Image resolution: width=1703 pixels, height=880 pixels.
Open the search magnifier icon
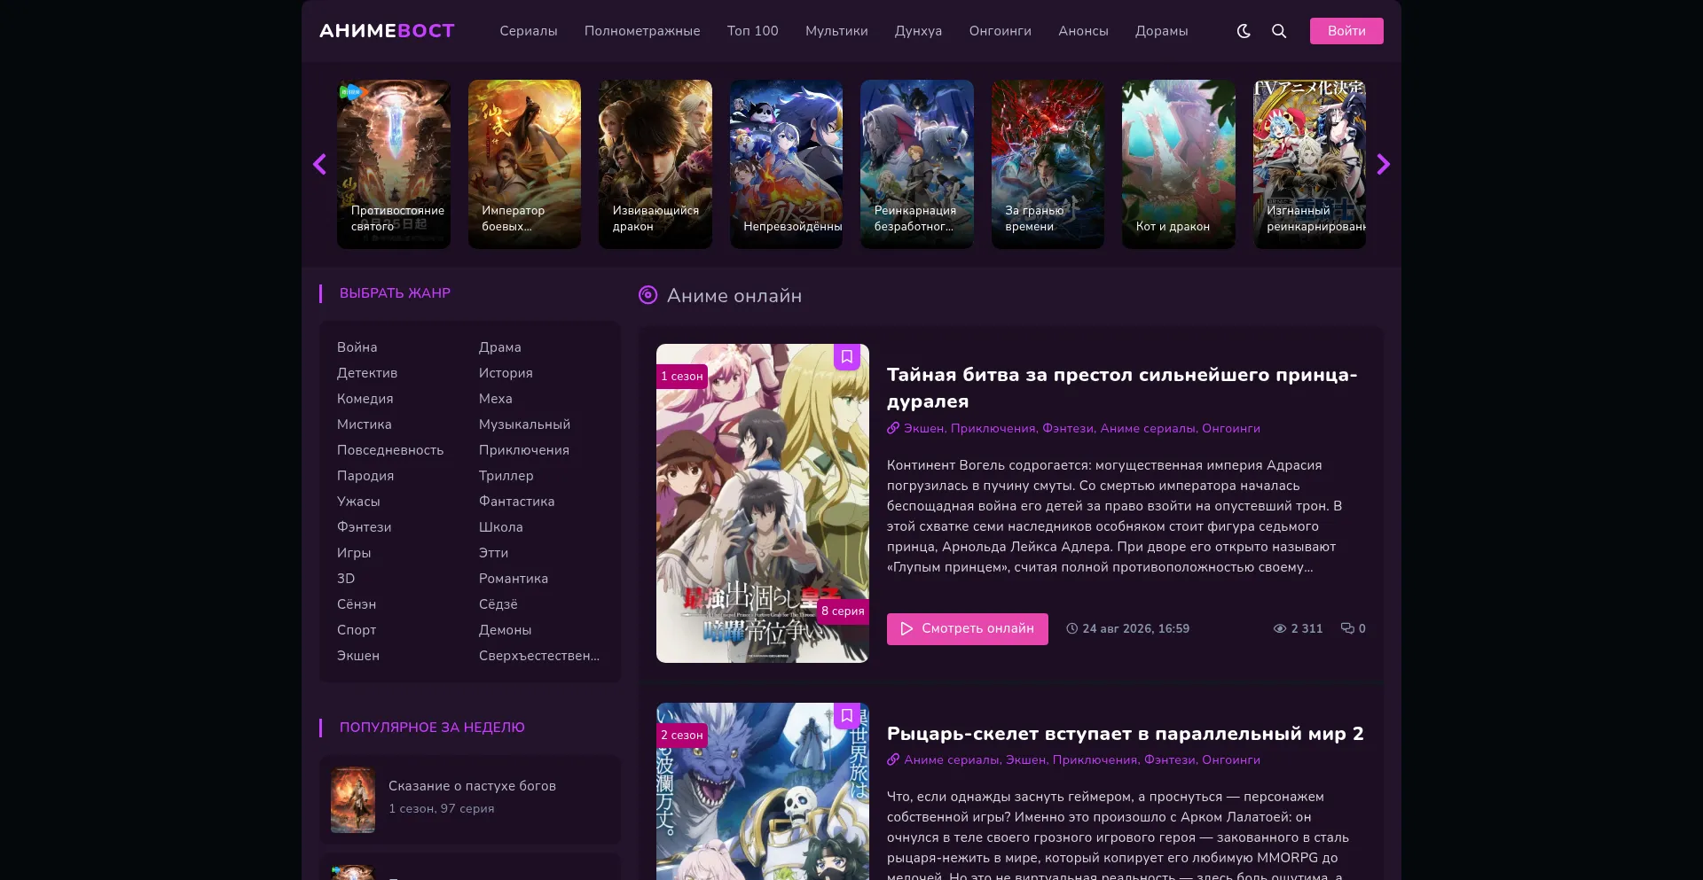(x=1279, y=31)
